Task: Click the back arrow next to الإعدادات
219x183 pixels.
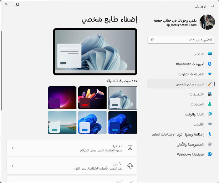Action: (x=213, y=6)
